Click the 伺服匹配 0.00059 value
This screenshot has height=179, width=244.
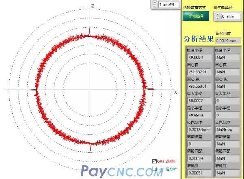pos(197,157)
